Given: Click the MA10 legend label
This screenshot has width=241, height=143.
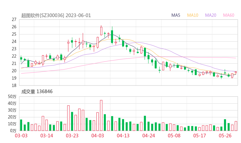Looking at the screenshot, I should 192,15.
